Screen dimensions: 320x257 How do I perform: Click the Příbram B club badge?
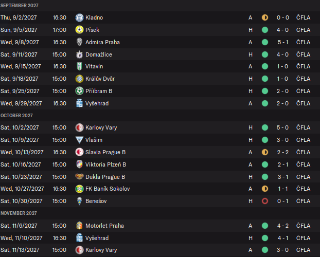pyautogui.click(x=79, y=91)
